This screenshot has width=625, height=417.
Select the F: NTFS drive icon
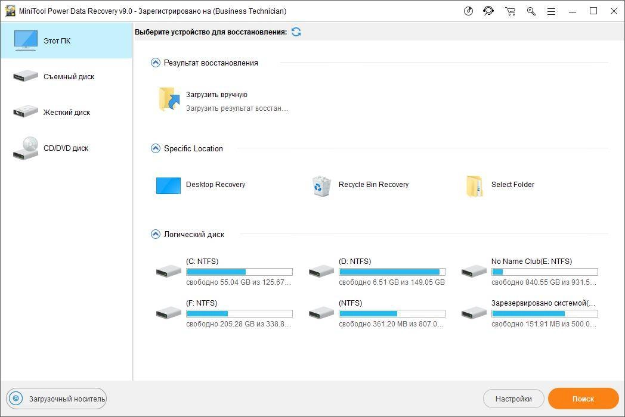(x=169, y=313)
